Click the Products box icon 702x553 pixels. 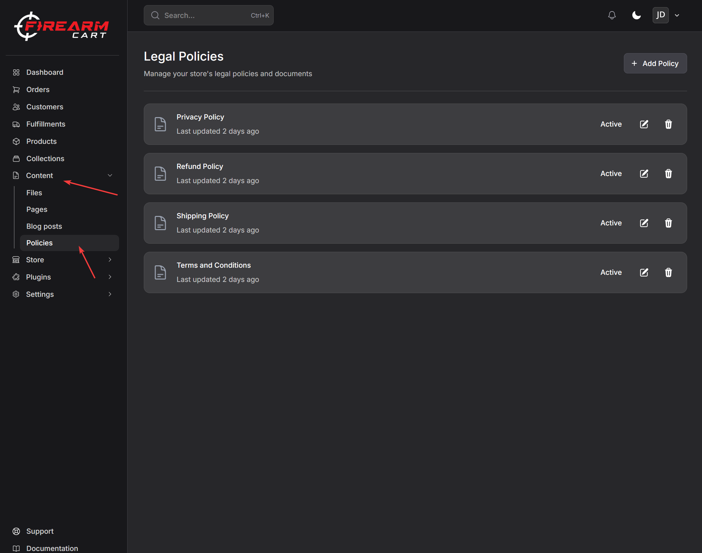pos(16,141)
